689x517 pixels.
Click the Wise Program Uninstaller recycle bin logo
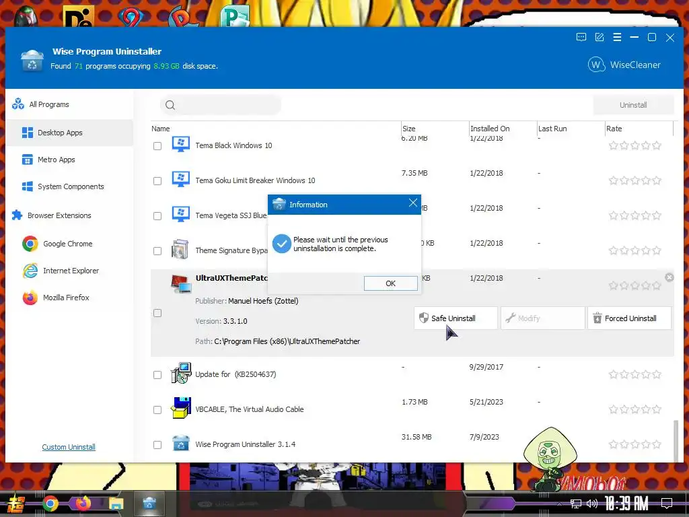pyautogui.click(x=32, y=60)
